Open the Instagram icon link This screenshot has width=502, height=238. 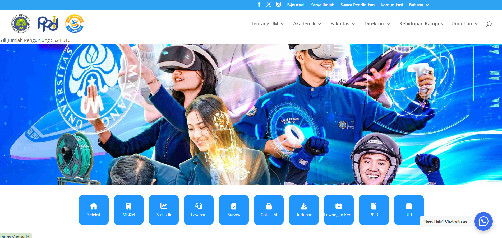point(278,4)
